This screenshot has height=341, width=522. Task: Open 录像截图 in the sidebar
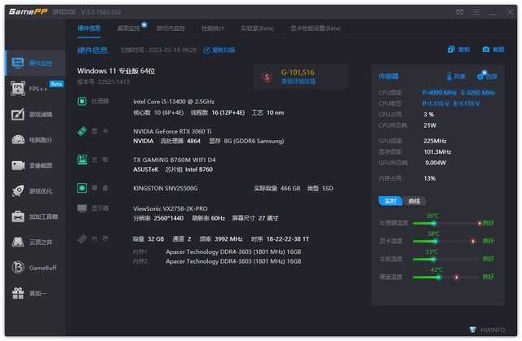click(33, 165)
